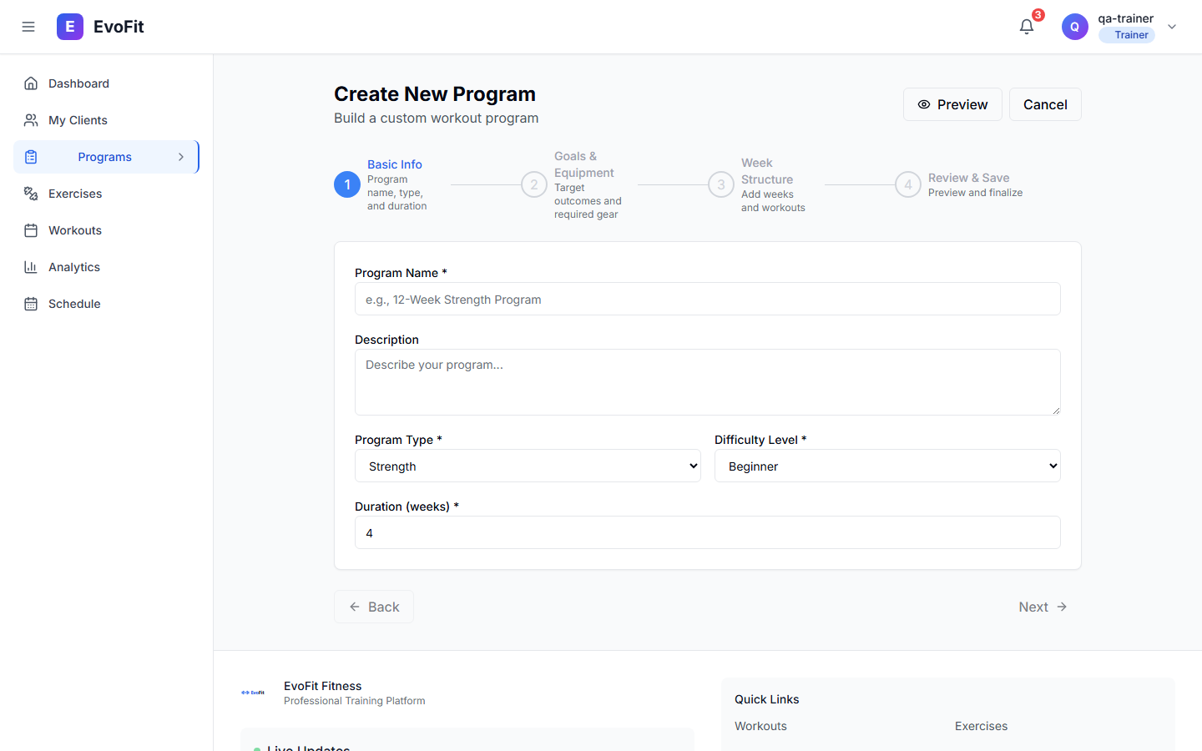Image resolution: width=1202 pixels, height=751 pixels.
Task: Click the Duration weeks field
Action: click(x=708, y=532)
